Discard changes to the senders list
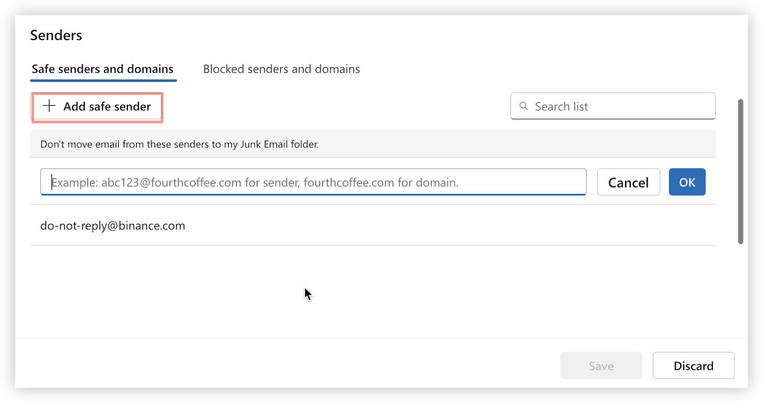This screenshot has width=763, height=403. tap(693, 365)
